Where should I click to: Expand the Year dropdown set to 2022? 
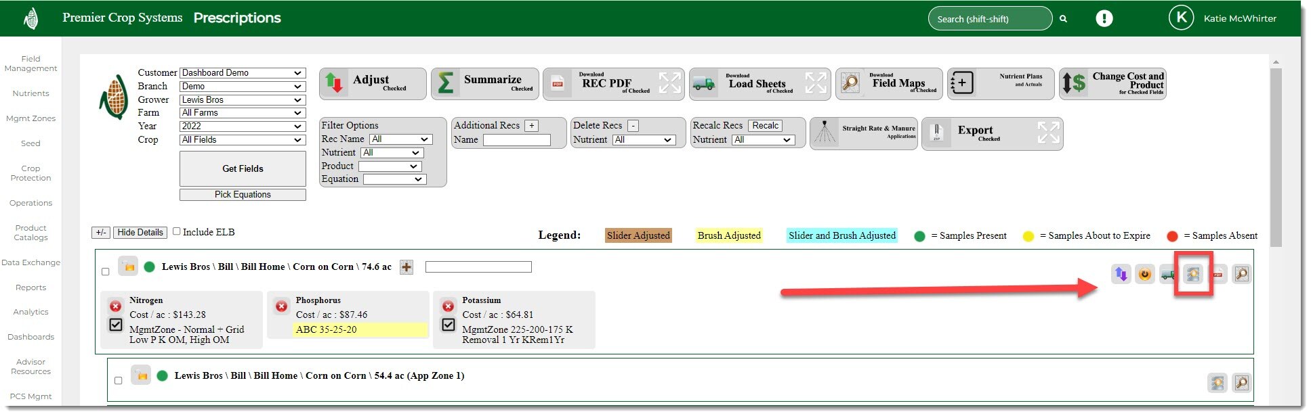(242, 126)
